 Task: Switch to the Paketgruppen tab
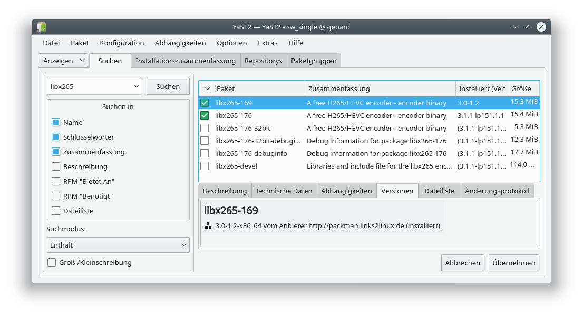point(314,61)
